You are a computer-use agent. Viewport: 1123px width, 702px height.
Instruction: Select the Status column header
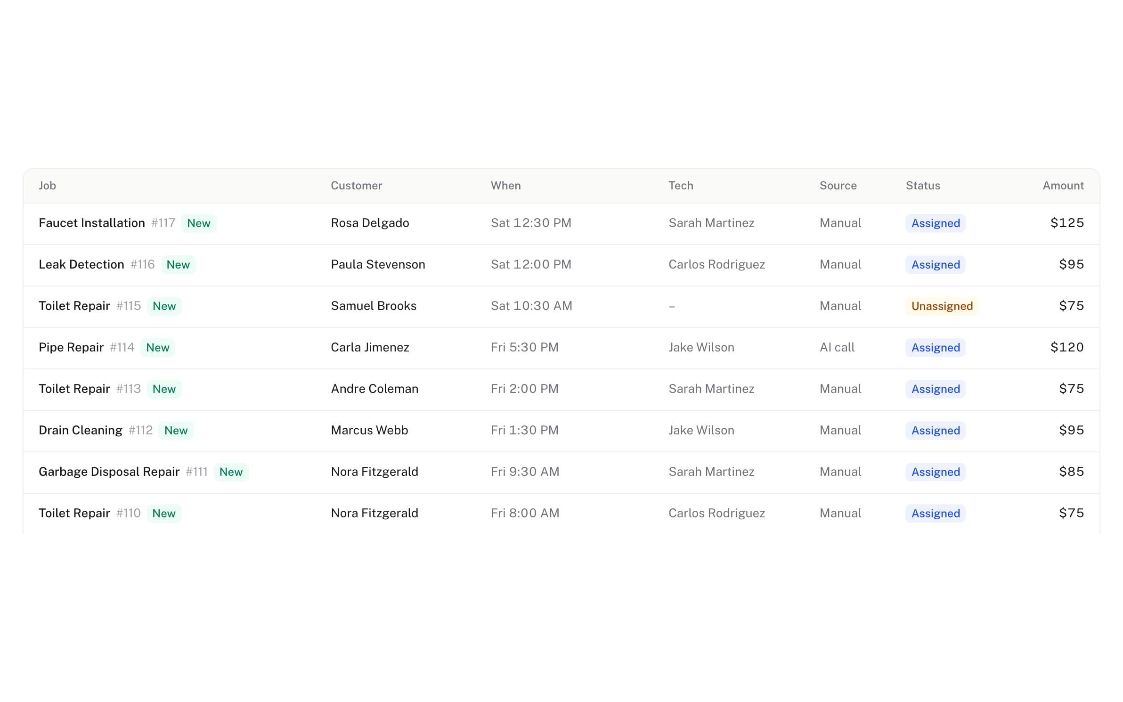click(x=923, y=186)
